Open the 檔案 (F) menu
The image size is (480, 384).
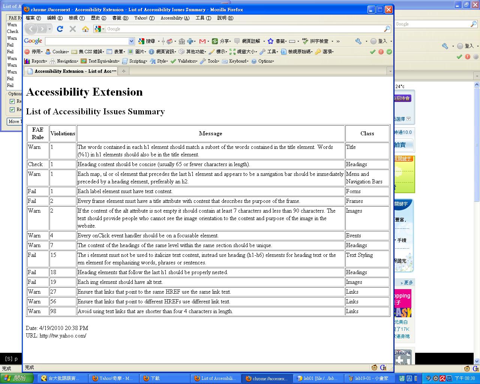coord(33,18)
